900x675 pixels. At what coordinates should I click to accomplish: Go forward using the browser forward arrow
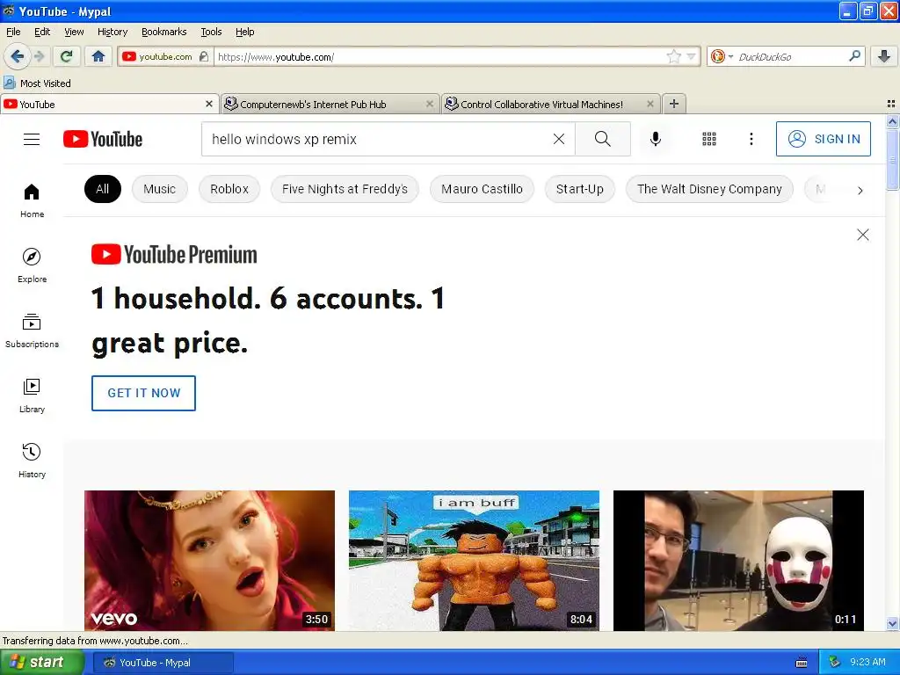(39, 56)
